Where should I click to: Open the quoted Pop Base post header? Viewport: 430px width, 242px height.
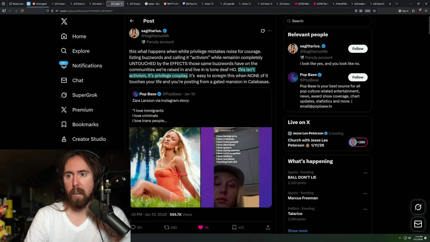coord(164,94)
